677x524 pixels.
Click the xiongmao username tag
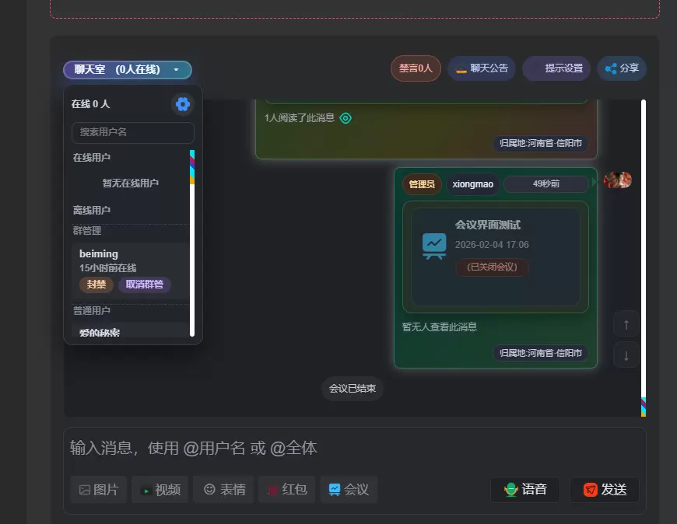tap(472, 184)
